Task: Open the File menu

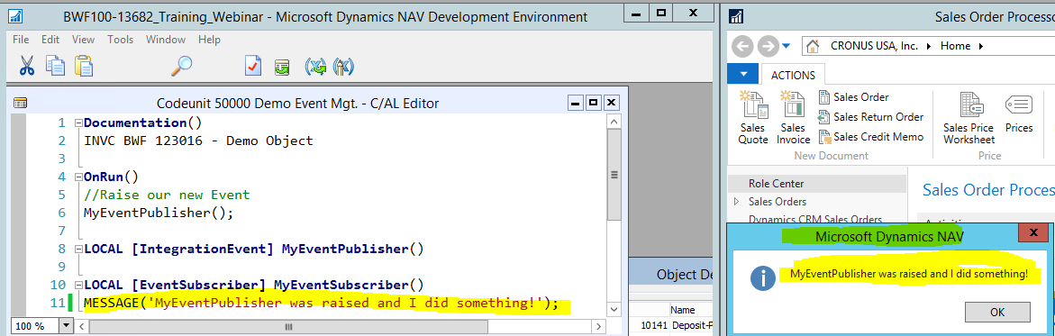Action: pyautogui.click(x=21, y=40)
